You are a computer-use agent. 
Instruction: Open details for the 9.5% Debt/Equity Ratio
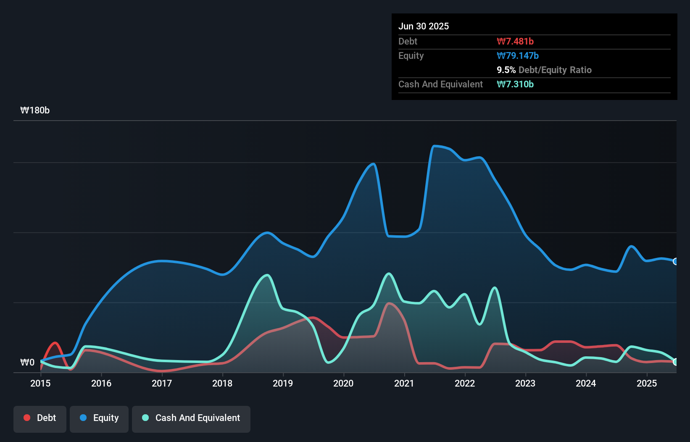tap(545, 70)
